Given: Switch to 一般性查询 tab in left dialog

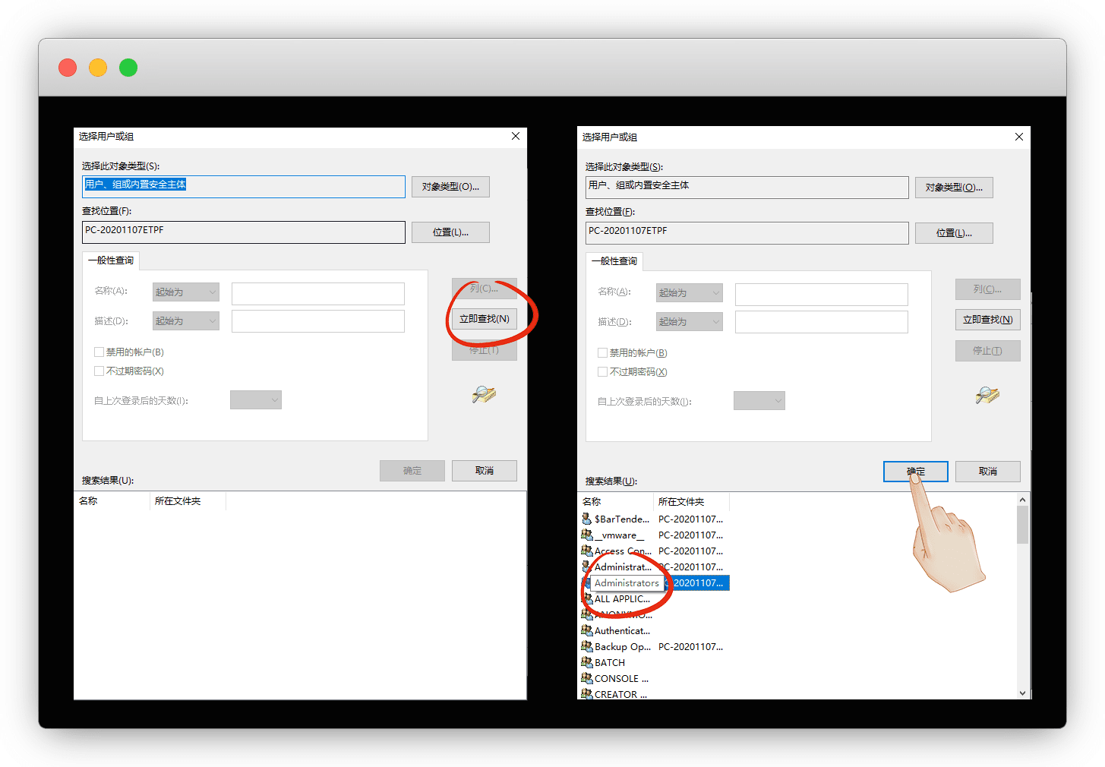Looking at the screenshot, I should [111, 260].
